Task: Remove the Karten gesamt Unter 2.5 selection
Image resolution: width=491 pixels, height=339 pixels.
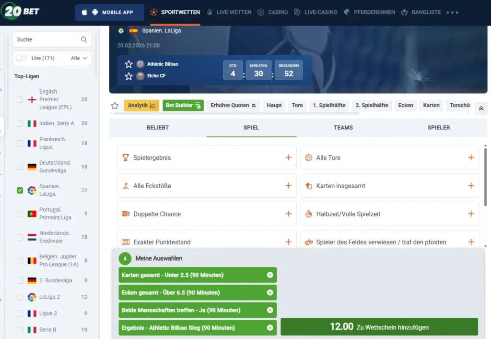Action: tap(270, 275)
